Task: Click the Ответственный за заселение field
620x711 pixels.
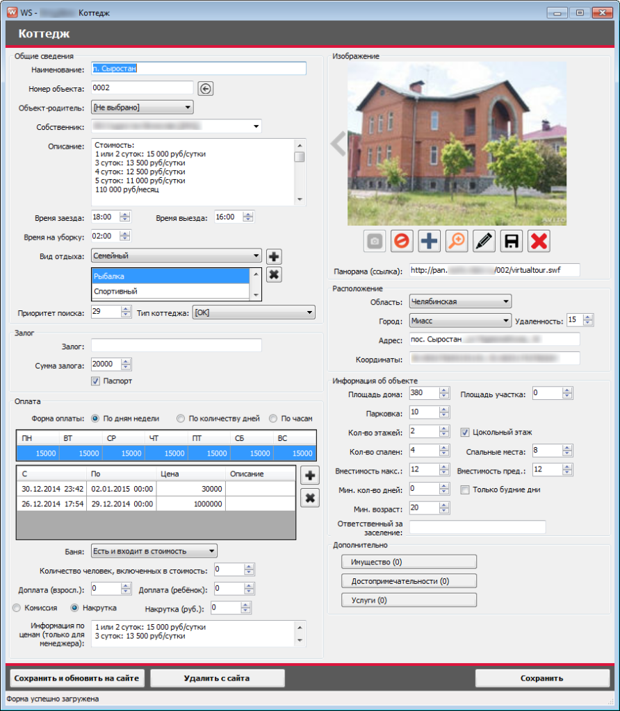Action: click(478, 527)
